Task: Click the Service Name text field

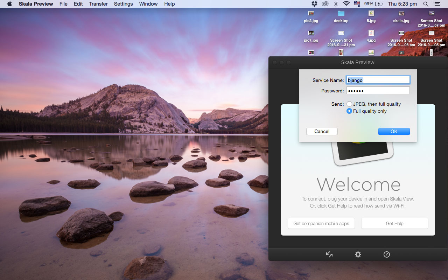Action: pyautogui.click(x=378, y=80)
